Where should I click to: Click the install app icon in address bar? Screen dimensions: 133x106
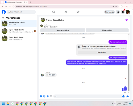(113, 7)
